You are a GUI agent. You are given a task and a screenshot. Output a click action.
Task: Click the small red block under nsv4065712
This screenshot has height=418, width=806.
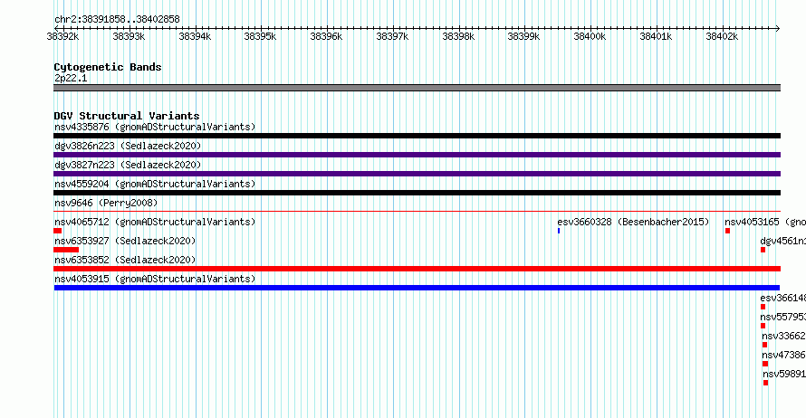click(58, 231)
